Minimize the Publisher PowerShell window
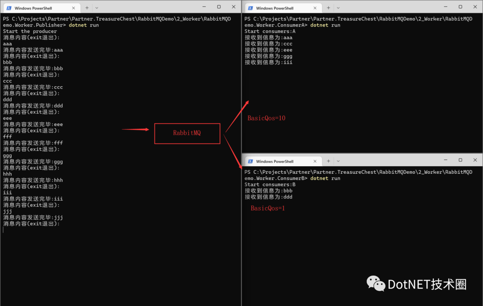483x306 pixels. tap(204, 7)
